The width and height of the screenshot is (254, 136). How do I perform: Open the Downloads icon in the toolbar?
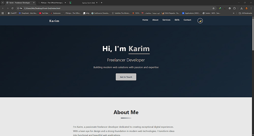tap(242, 8)
